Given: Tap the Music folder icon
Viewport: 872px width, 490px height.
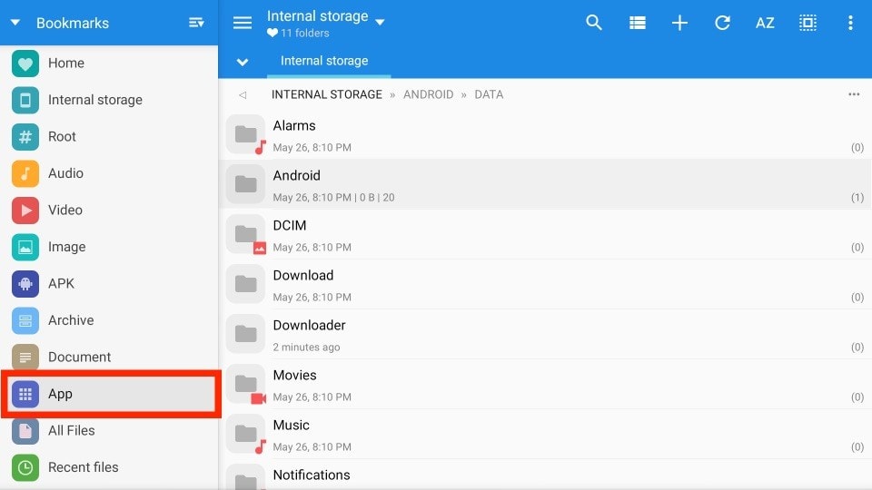Looking at the screenshot, I should pos(245,434).
